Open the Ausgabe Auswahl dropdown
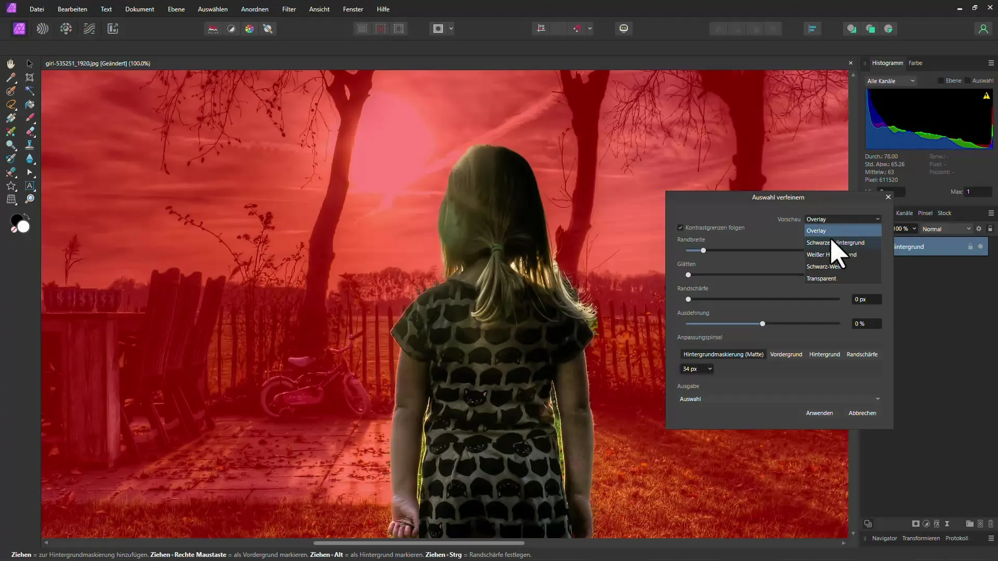The image size is (998, 561). tap(779, 399)
